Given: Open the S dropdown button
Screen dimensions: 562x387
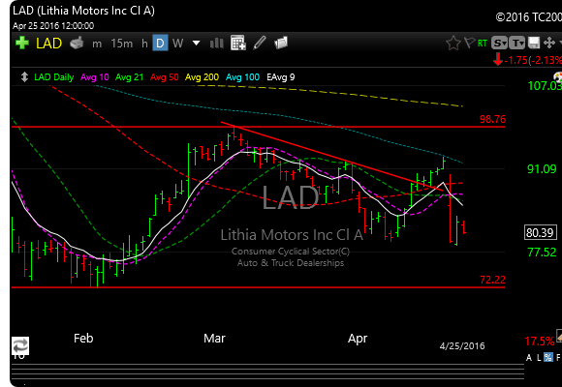Looking at the screenshot, I should tap(499, 43).
